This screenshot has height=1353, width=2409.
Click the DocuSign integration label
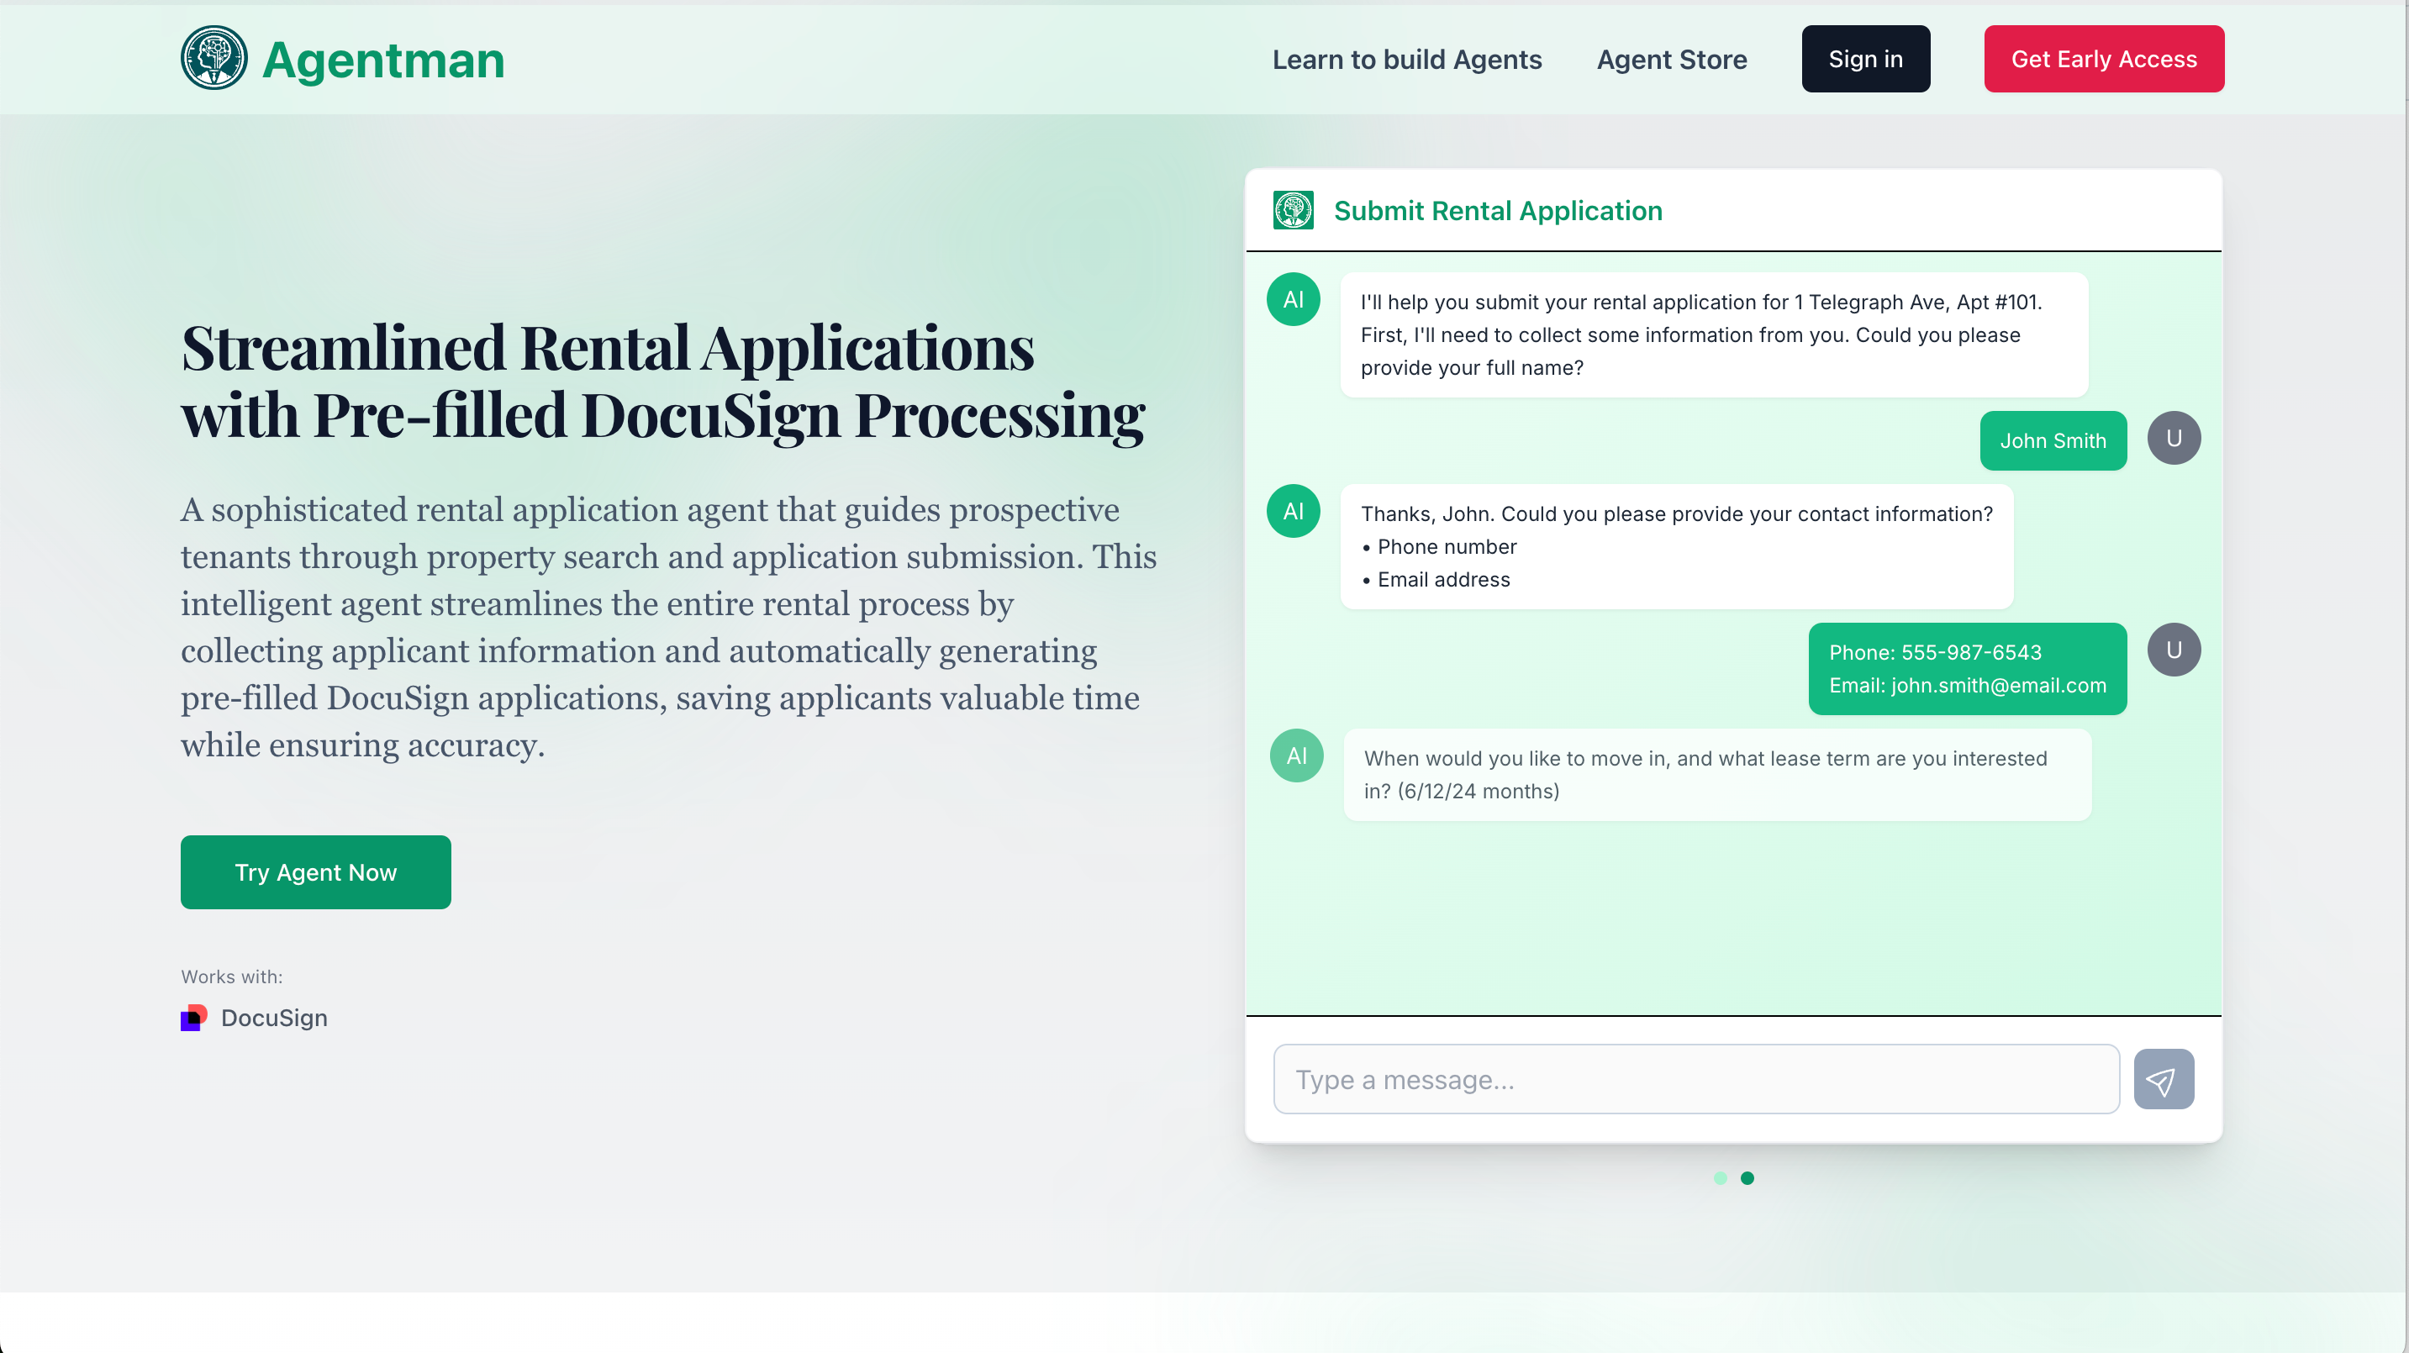[274, 1018]
